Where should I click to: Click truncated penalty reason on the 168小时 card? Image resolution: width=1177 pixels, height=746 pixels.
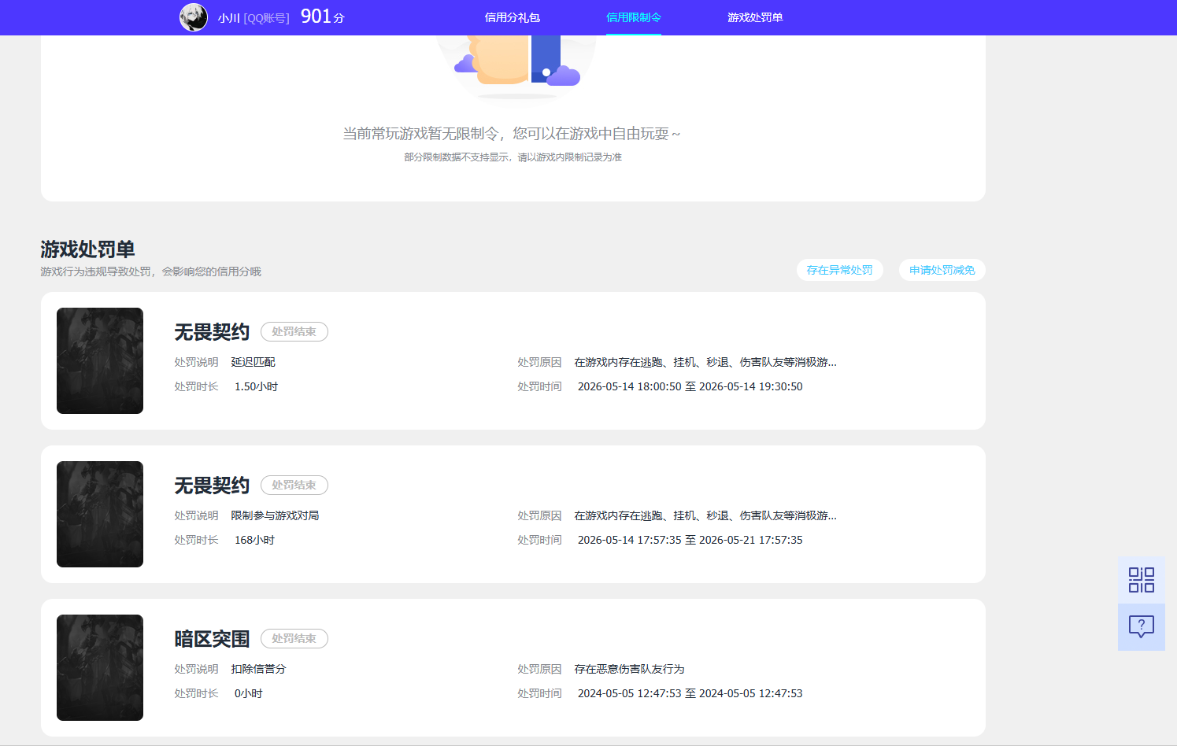(x=705, y=515)
